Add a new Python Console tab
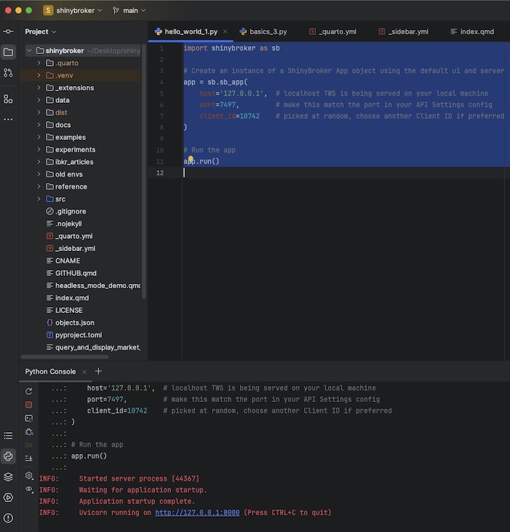 [98, 371]
